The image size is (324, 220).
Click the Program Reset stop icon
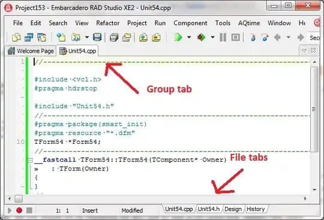coord(236,37)
